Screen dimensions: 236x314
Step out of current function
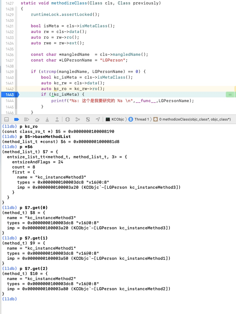coord(57,119)
